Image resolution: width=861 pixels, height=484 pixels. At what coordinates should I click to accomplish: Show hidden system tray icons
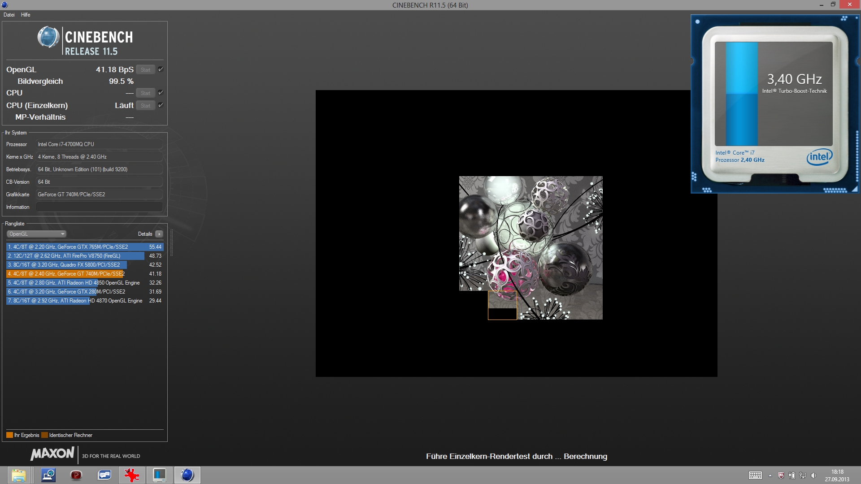(770, 475)
